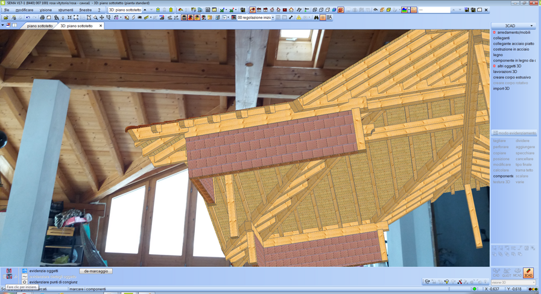Click the open folder icon in toolbar
Image resolution: width=541 pixels, height=294 pixels.
(x=6, y=17)
